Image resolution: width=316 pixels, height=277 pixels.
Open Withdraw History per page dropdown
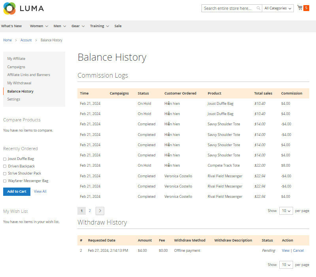point(286,265)
